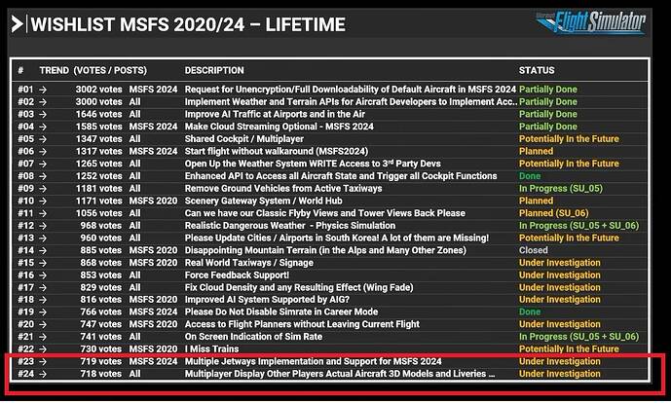Screen dimensions: 671x403
Task: Click the trend arrow in row #24
Action: (x=43, y=375)
